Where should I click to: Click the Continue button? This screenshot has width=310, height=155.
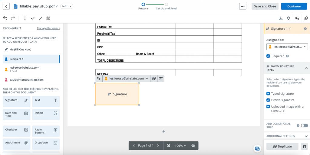[x=294, y=6]
